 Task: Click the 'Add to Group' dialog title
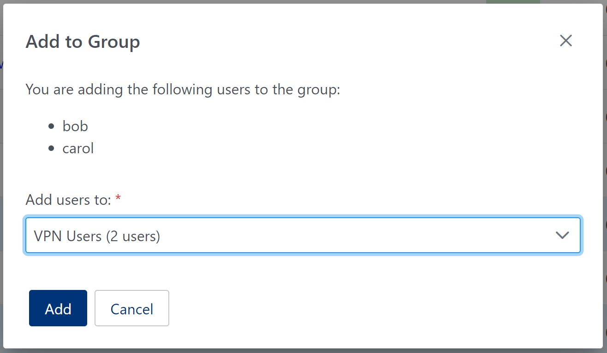[x=83, y=42]
